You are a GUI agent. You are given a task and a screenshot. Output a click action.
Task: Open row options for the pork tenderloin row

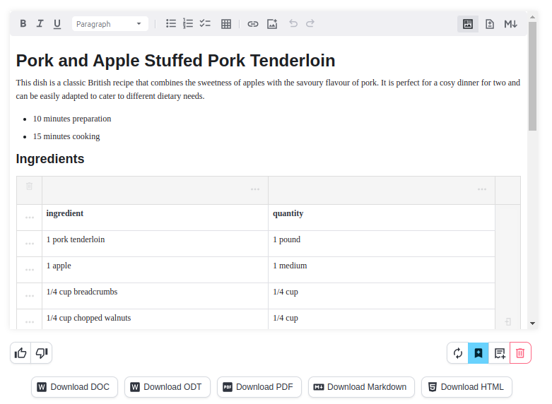30,244
